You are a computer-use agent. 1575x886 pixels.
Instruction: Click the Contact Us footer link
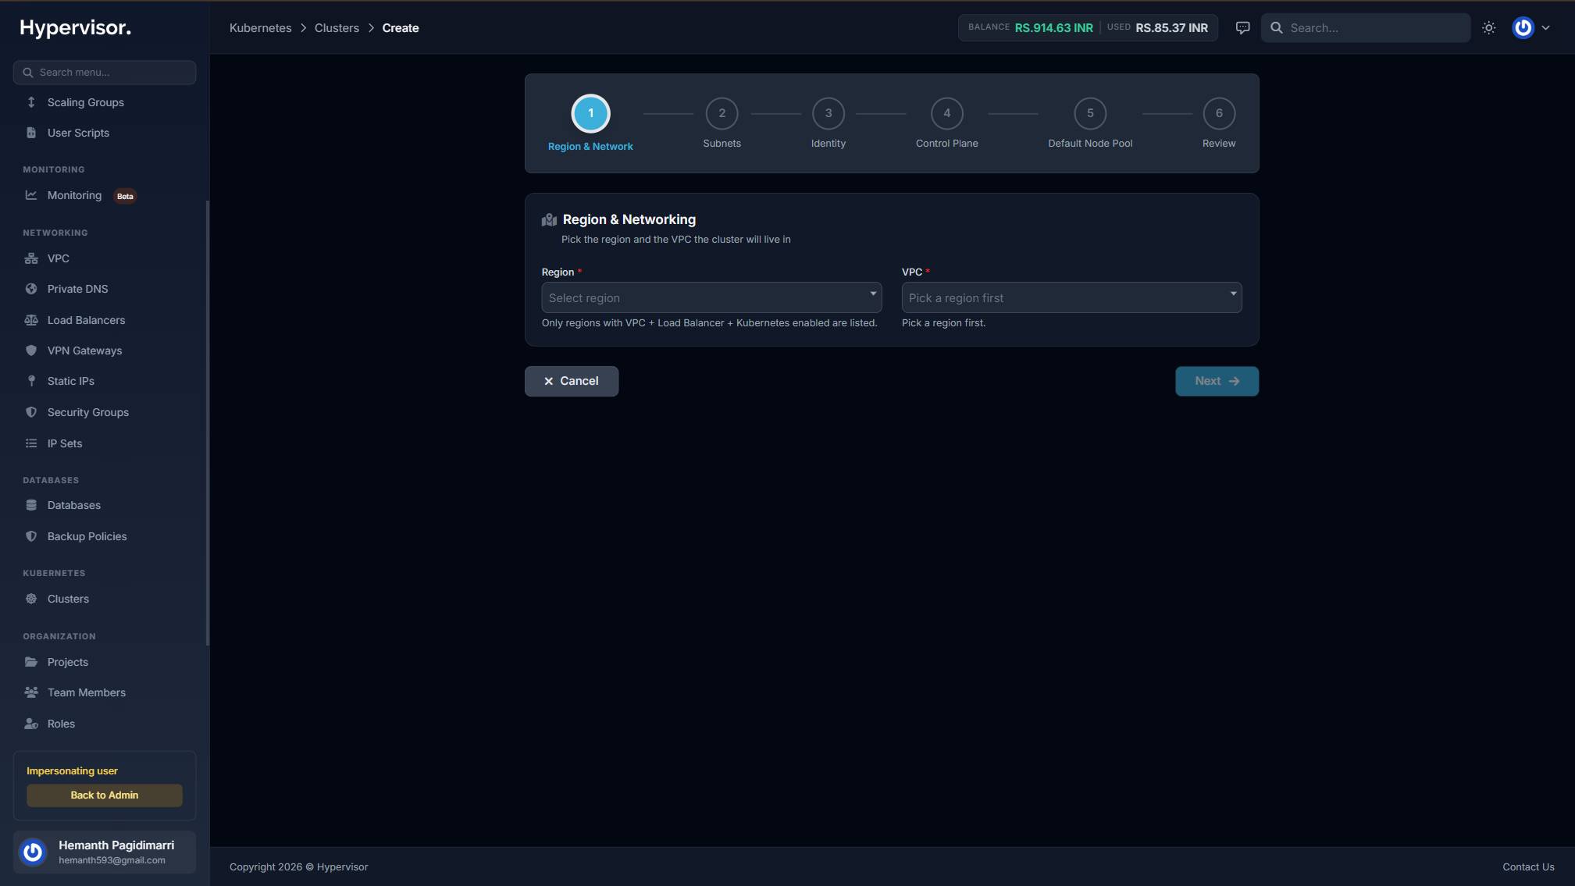click(x=1528, y=867)
